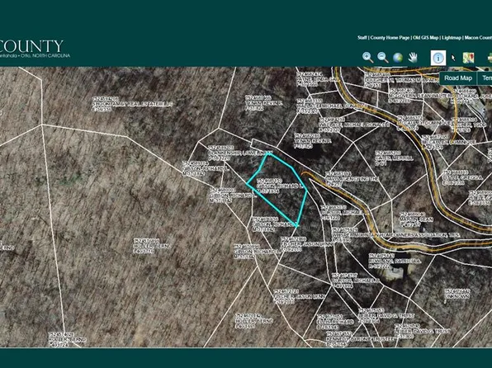492x368 pixels.
Task: Select the zoom out magnifier tool
Action: (382, 58)
